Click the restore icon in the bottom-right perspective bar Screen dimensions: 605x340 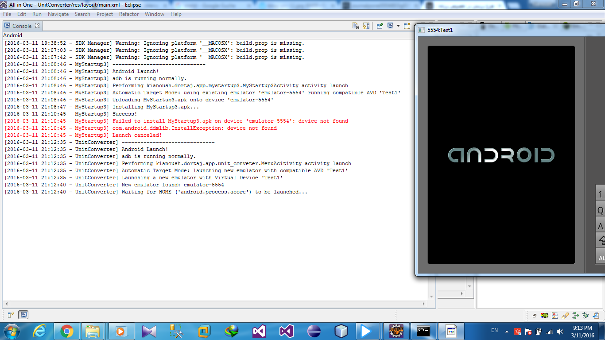[x=535, y=316]
